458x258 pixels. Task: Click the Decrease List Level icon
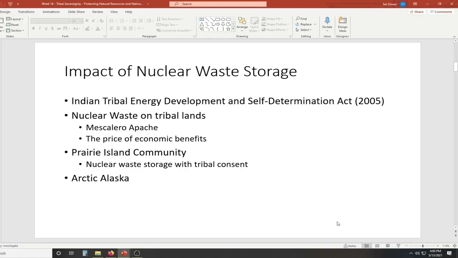click(134, 21)
